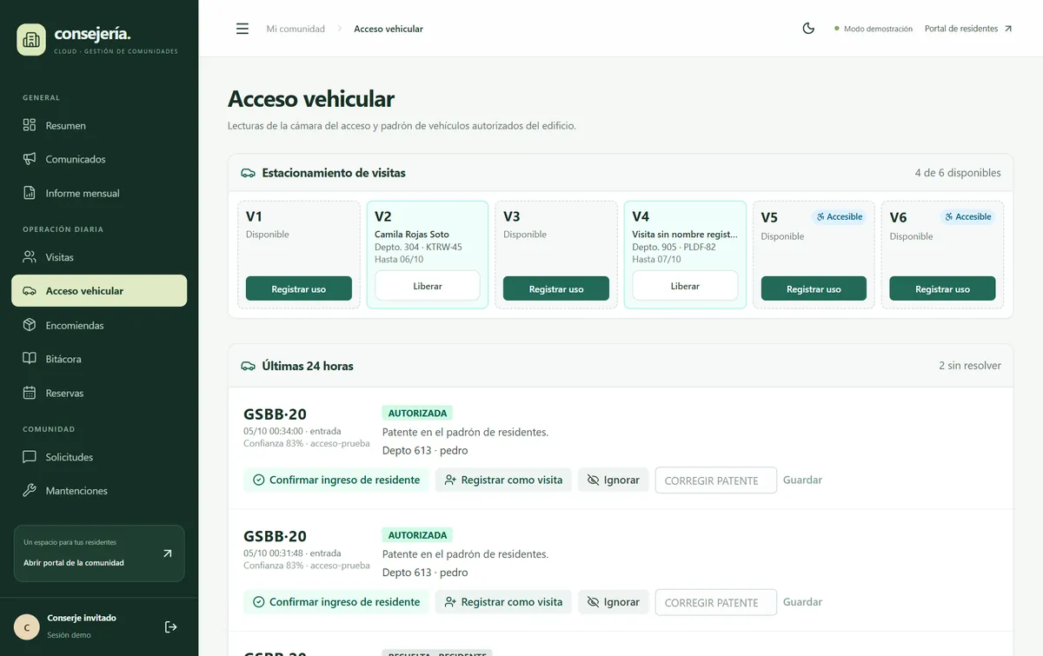Click the 2 sin resolver counter
The image size is (1043, 656).
970,366
